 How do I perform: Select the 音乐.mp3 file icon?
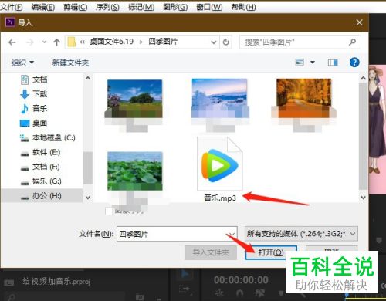220,164
